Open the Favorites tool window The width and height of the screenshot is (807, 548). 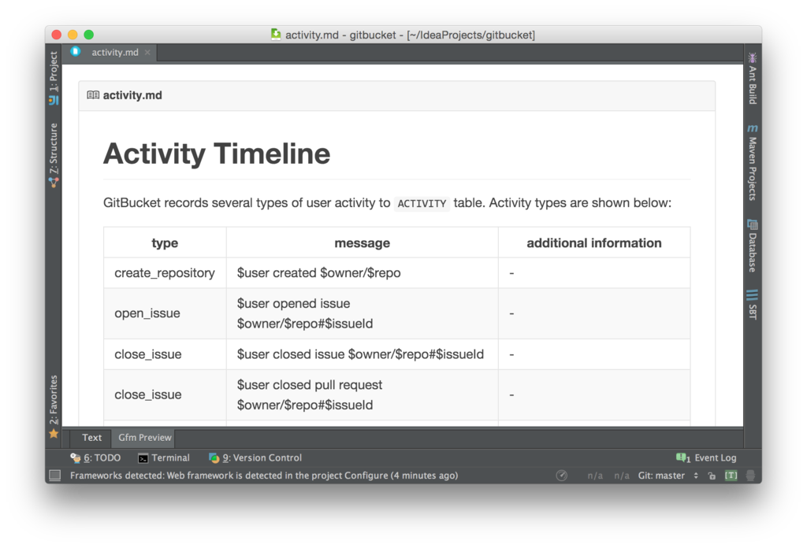[54, 406]
